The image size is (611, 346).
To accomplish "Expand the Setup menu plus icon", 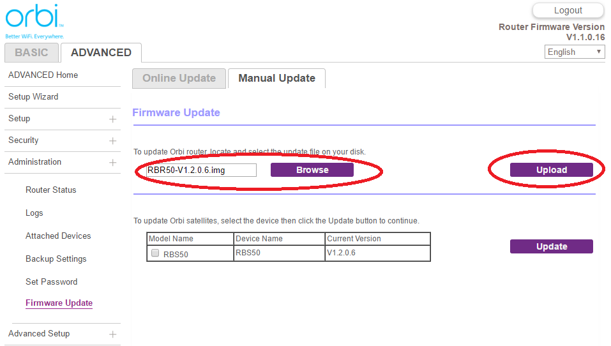I will pyautogui.click(x=112, y=119).
